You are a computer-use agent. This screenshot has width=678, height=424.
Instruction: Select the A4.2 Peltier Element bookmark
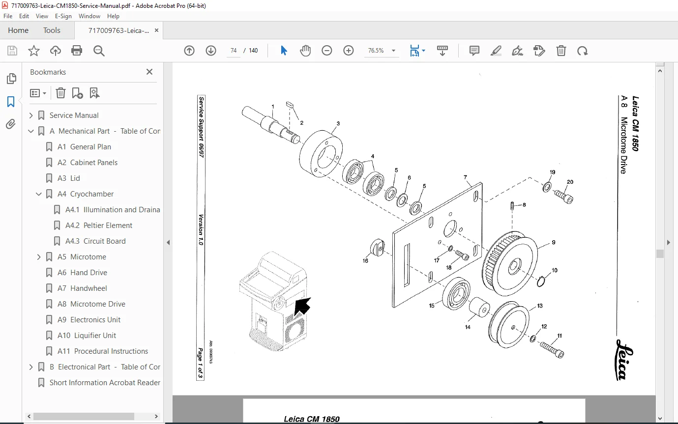[99, 226]
